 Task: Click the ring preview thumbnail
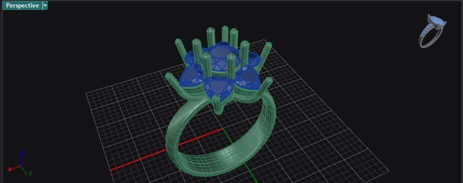pyautogui.click(x=432, y=30)
